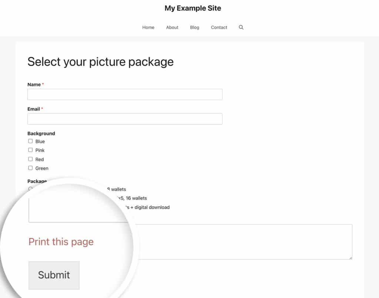Viewport: 379px width, 298px height.
Task: Open the About page
Action: [x=172, y=27]
